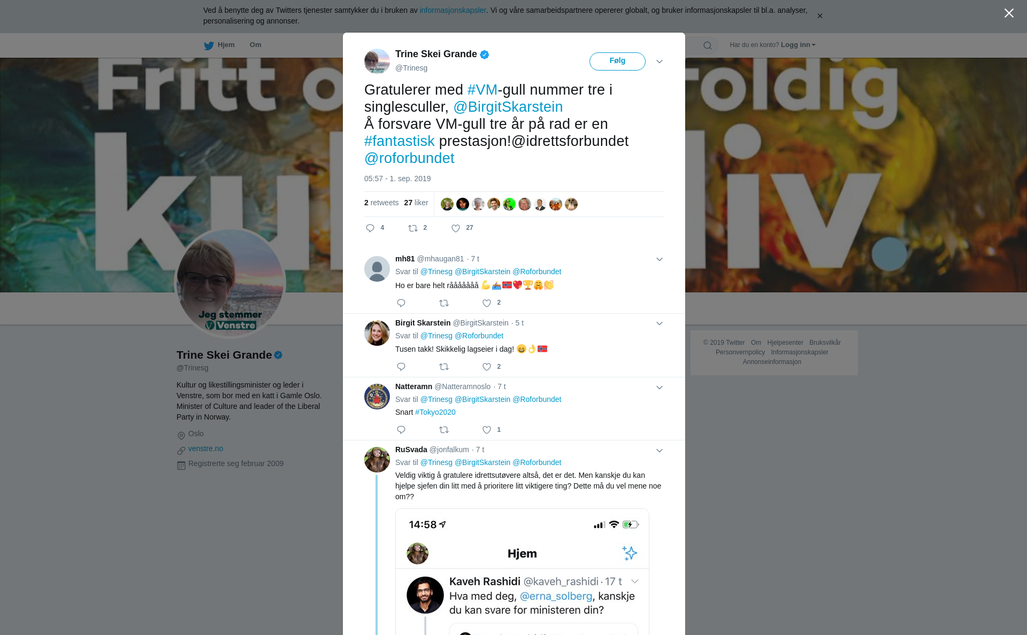
Task: Open more options on mh81's reply
Action: coord(660,259)
